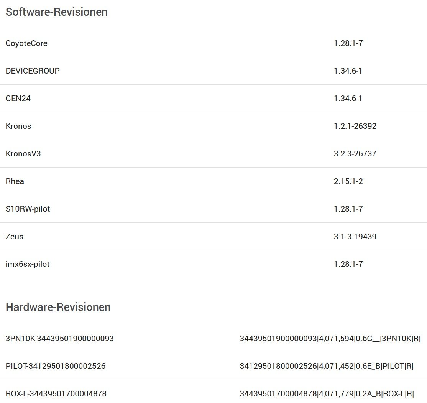Viewport: 427px width, 403px height.
Task: Click the Zeus entry name
Action: click(x=15, y=237)
